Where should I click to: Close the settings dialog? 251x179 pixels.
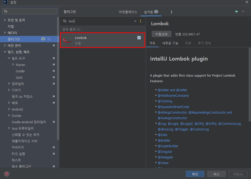coord(247,2)
